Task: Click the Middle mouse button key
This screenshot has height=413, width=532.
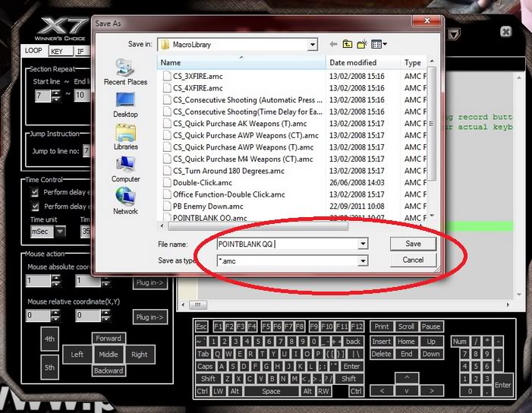Action: 109,355
